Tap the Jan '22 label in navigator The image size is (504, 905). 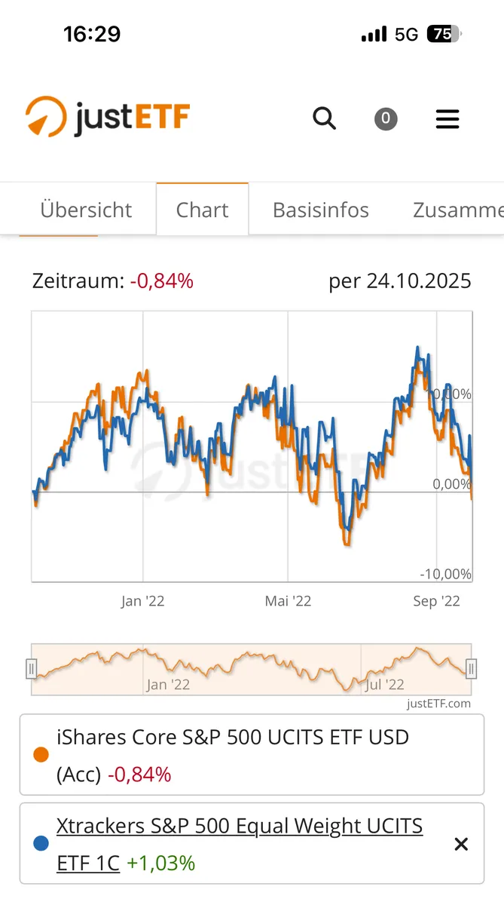168,685
